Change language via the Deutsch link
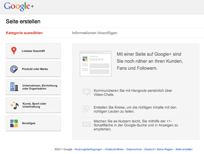This screenshot has height=154, width=204. [149, 149]
